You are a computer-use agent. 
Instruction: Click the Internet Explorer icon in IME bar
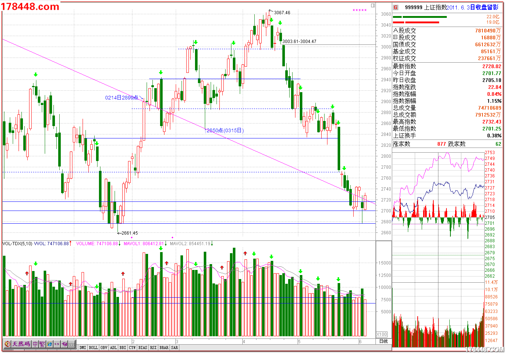pos(49,344)
